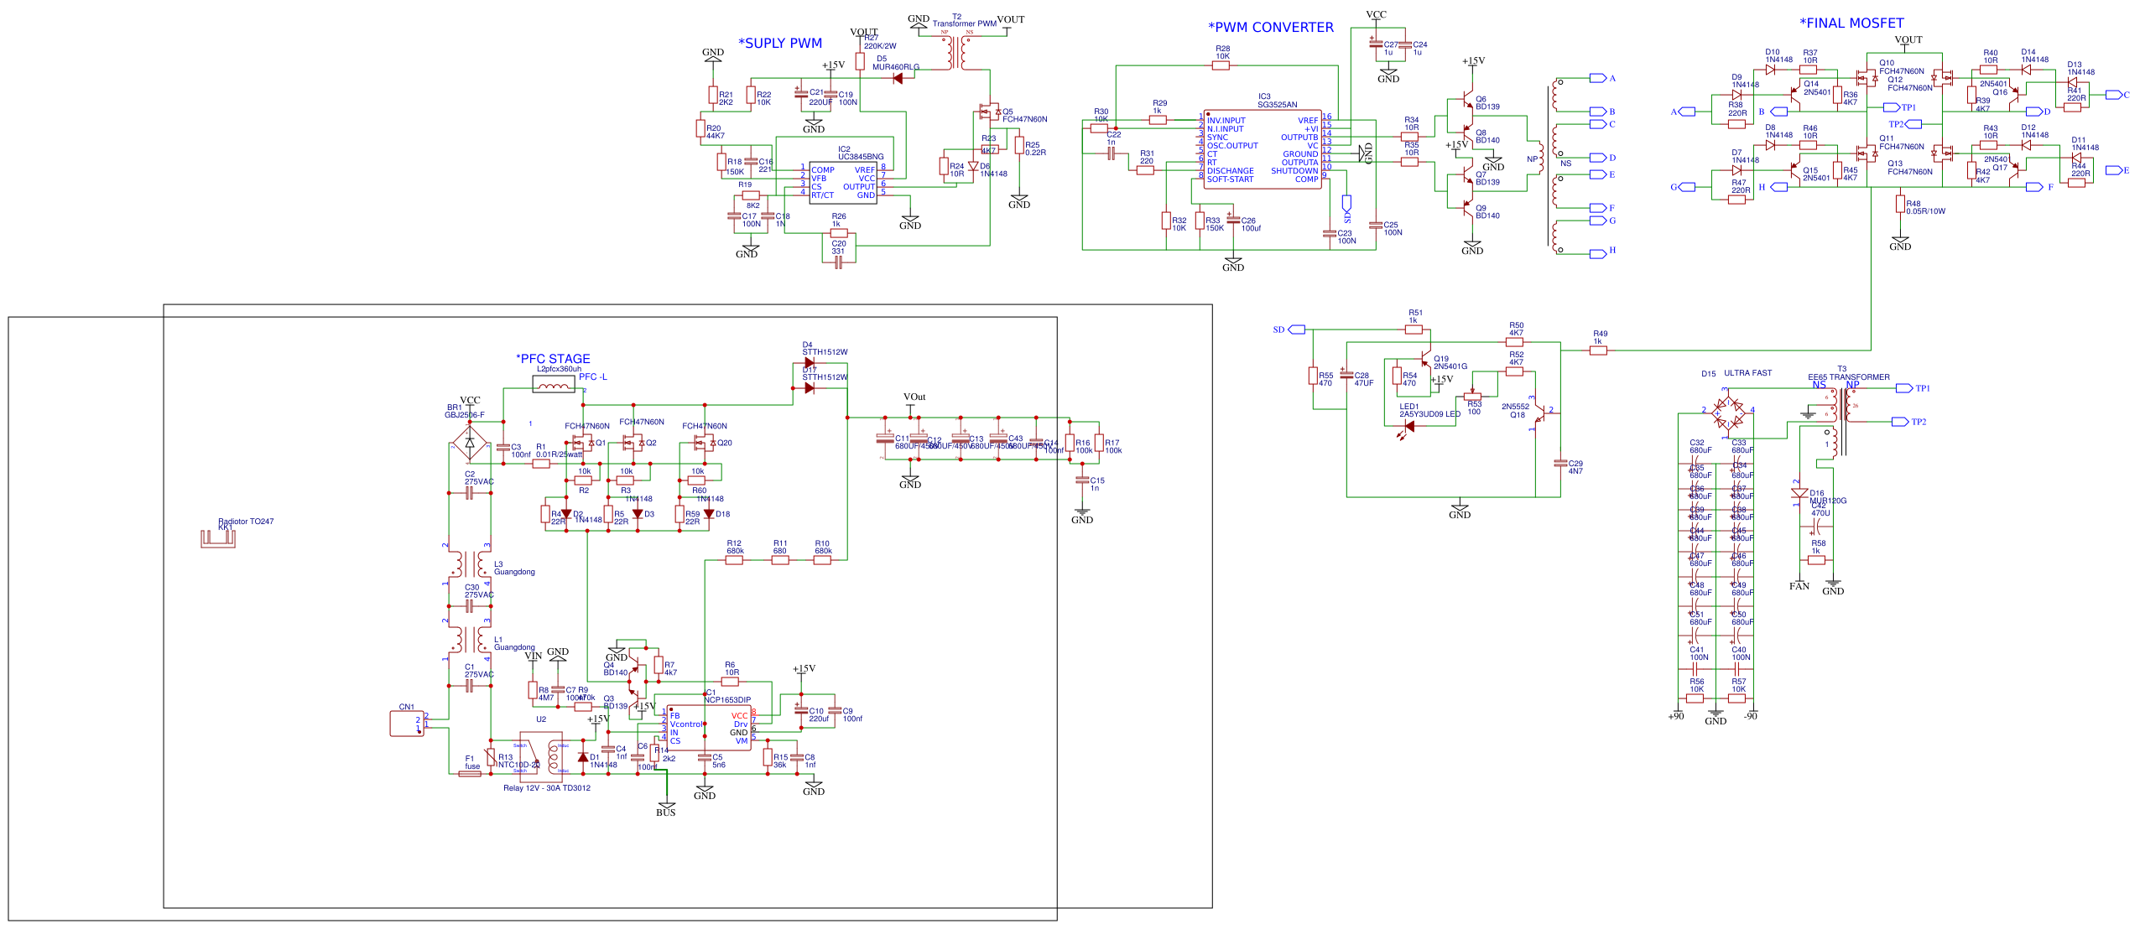
Task: Click the 'R12 680k' resistor label
Action: coord(735,548)
